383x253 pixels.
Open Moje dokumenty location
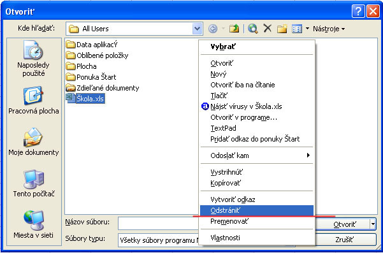pyautogui.click(x=34, y=141)
